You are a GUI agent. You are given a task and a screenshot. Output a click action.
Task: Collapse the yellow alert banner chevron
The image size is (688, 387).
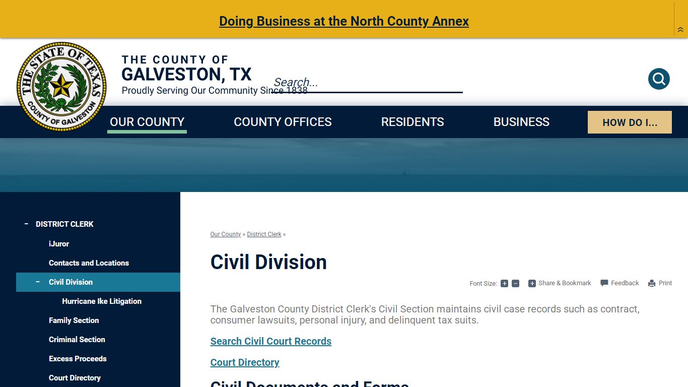point(680,30)
